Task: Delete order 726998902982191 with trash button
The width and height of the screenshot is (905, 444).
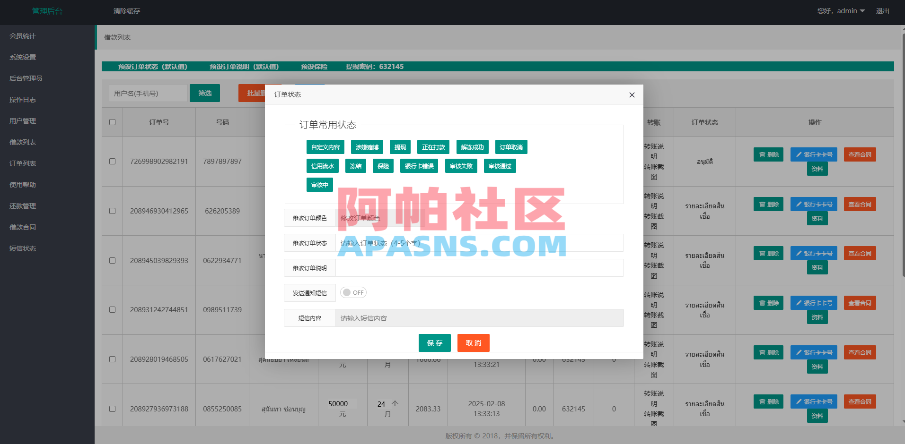Action: [769, 154]
